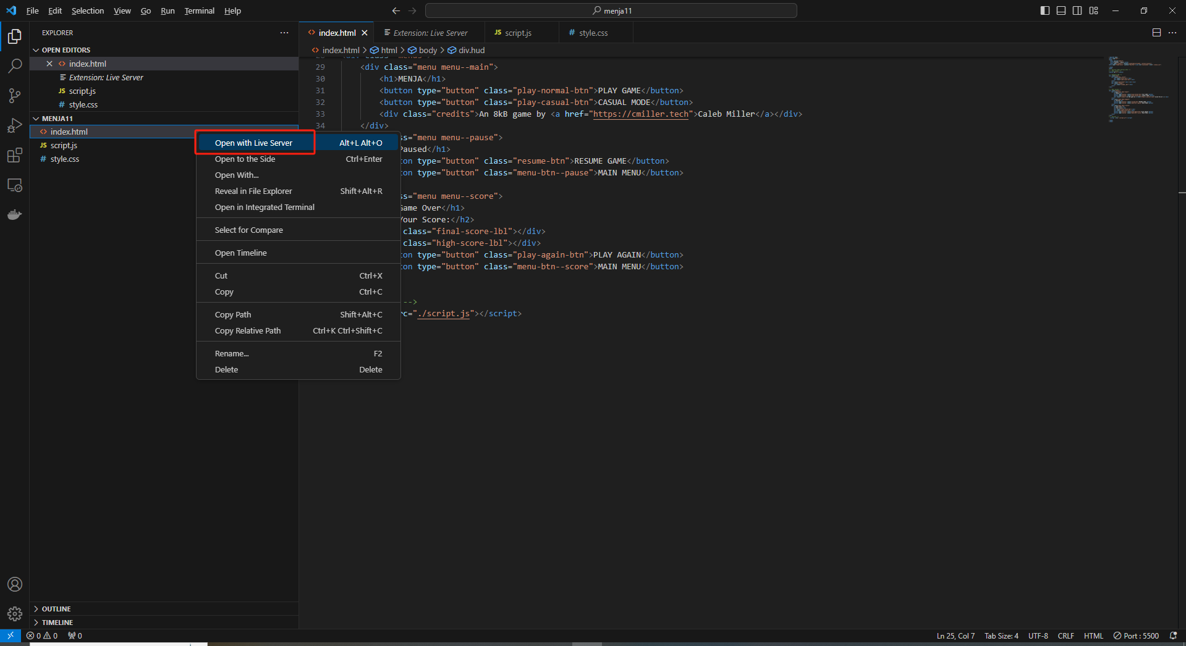Open the Extensions view

click(15, 156)
